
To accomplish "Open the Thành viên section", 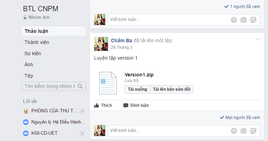I will 37,42.
